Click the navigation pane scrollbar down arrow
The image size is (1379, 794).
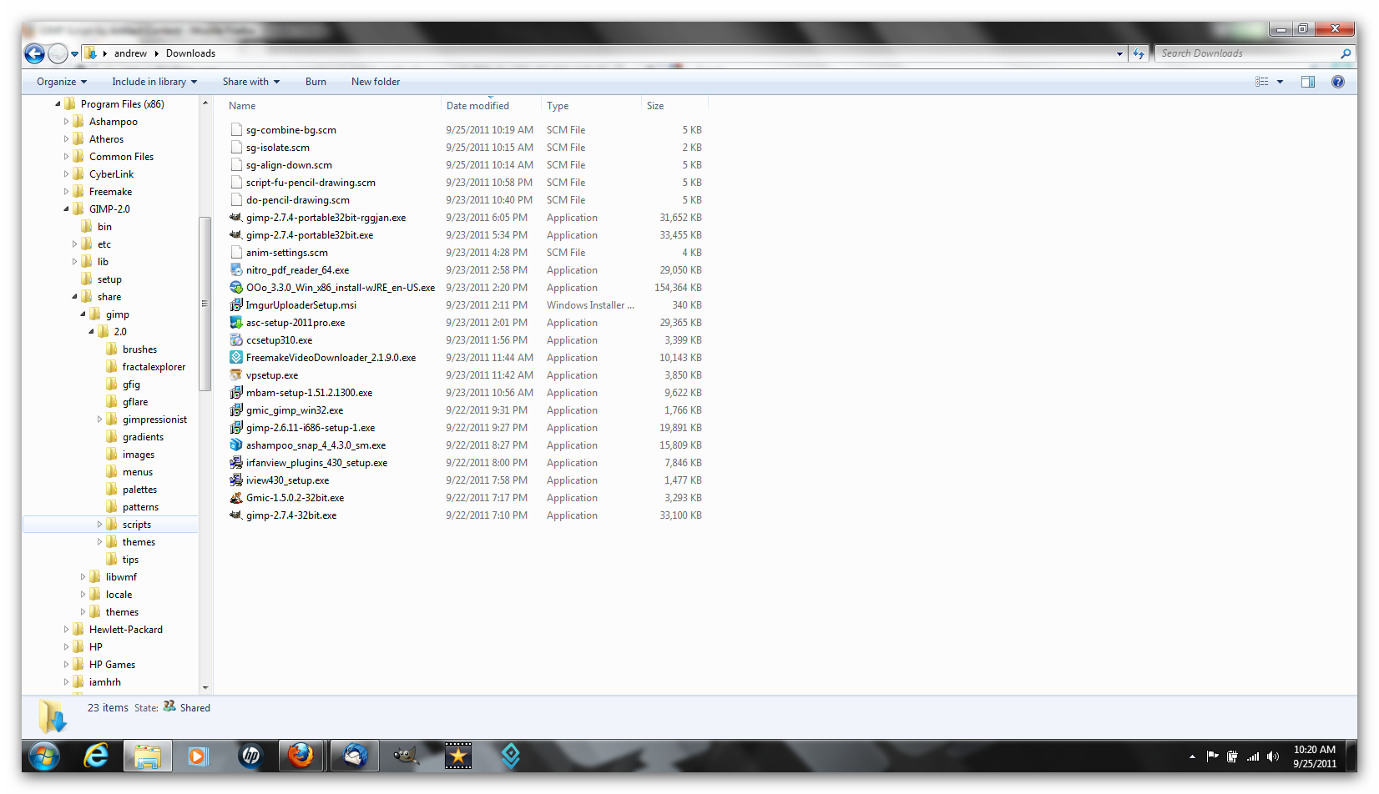click(205, 687)
